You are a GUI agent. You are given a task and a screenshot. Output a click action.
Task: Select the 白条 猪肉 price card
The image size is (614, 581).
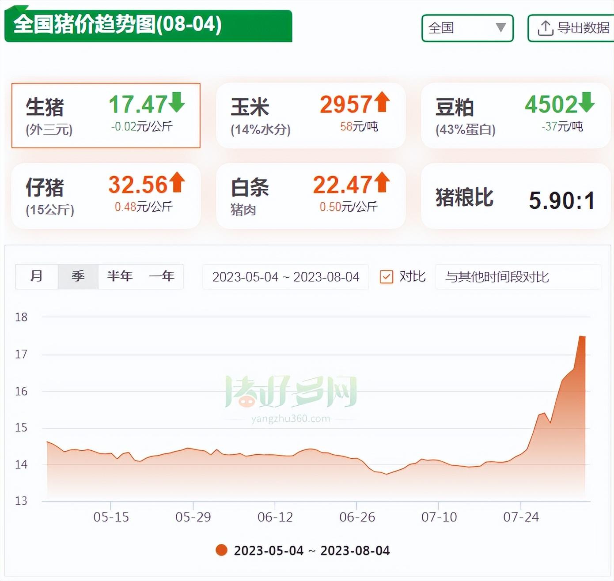tap(311, 196)
